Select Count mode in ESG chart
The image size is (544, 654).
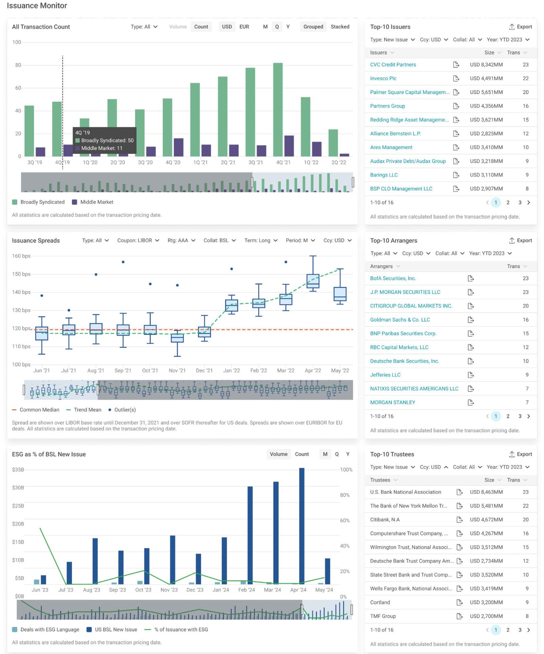(302, 454)
